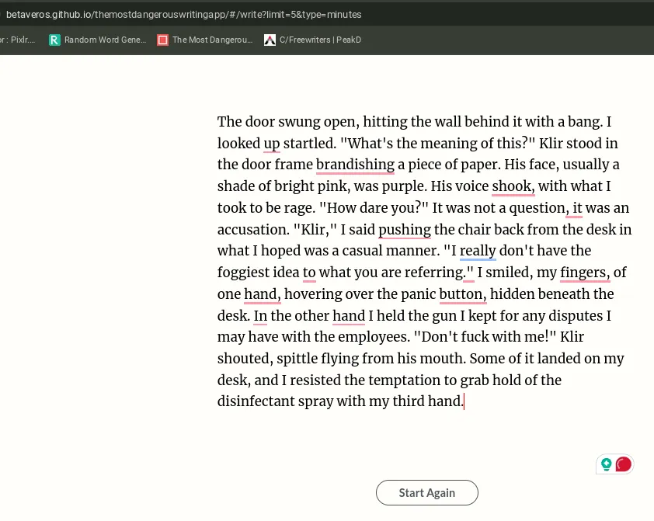
Task: Open the Pixlr bookmark
Action: (18, 40)
